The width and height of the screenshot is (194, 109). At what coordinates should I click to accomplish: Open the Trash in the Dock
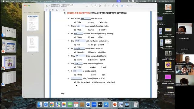tap(135, 104)
